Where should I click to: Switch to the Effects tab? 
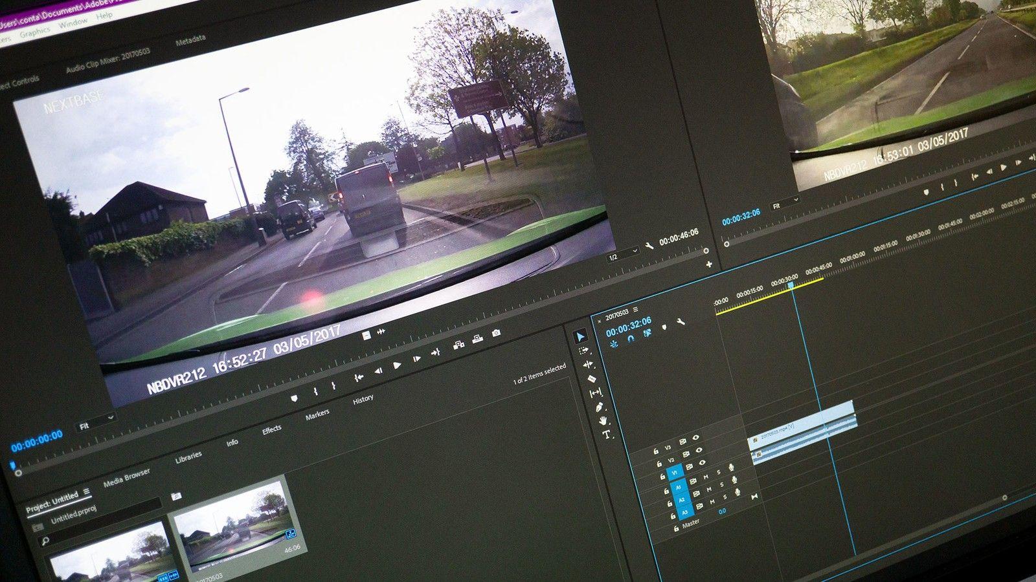(x=272, y=429)
